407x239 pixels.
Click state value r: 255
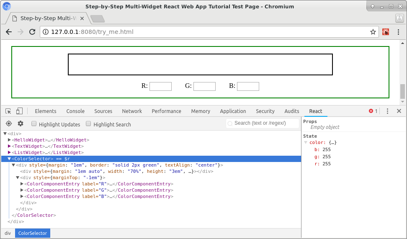(322, 164)
